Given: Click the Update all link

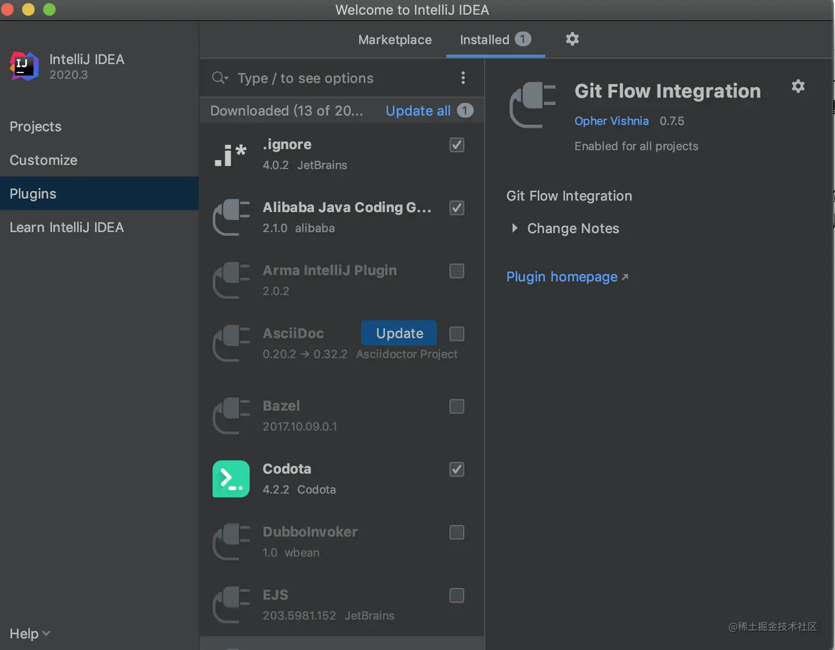Looking at the screenshot, I should click(418, 110).
